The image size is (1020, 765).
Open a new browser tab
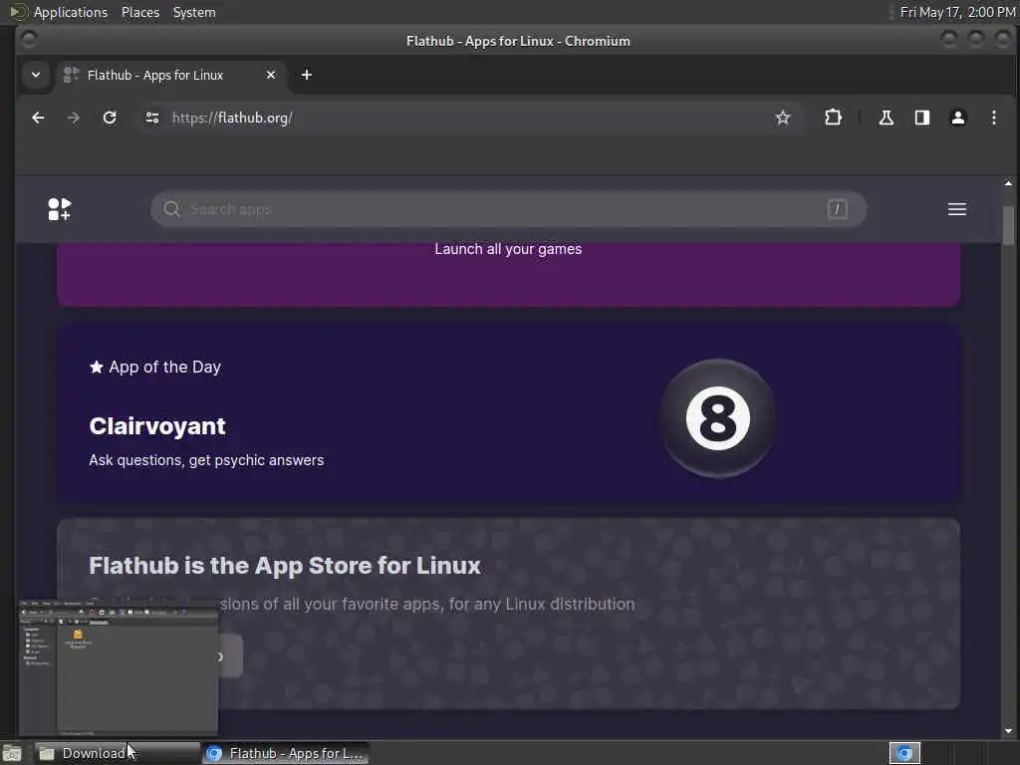307,75
